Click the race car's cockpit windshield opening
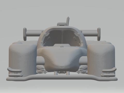124x93 pixels. [x=62, y=38]
